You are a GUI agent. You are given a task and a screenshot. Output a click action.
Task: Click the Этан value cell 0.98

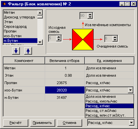65,75
